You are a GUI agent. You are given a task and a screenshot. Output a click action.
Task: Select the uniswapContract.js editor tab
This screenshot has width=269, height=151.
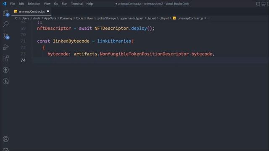(31, 11)
